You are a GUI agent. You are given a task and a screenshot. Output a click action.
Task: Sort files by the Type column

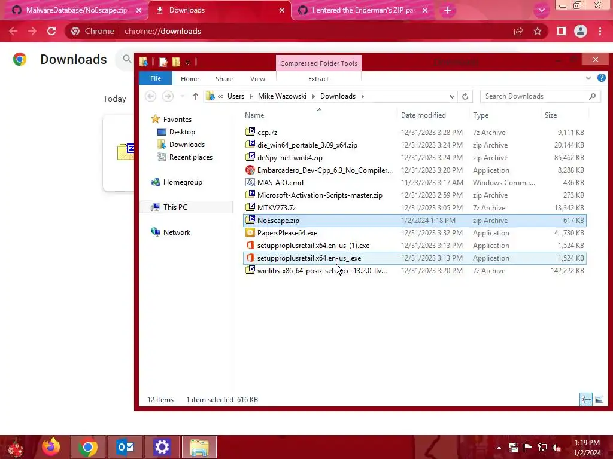pos(505,115)
